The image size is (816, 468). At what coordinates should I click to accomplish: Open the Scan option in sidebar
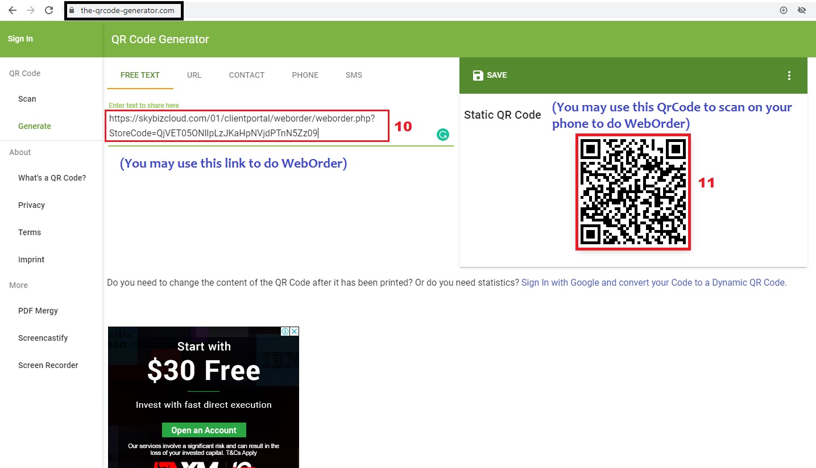point(27,99)
